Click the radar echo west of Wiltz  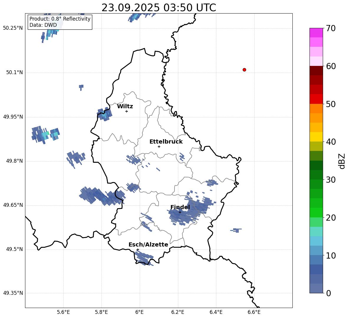[104, 114]
